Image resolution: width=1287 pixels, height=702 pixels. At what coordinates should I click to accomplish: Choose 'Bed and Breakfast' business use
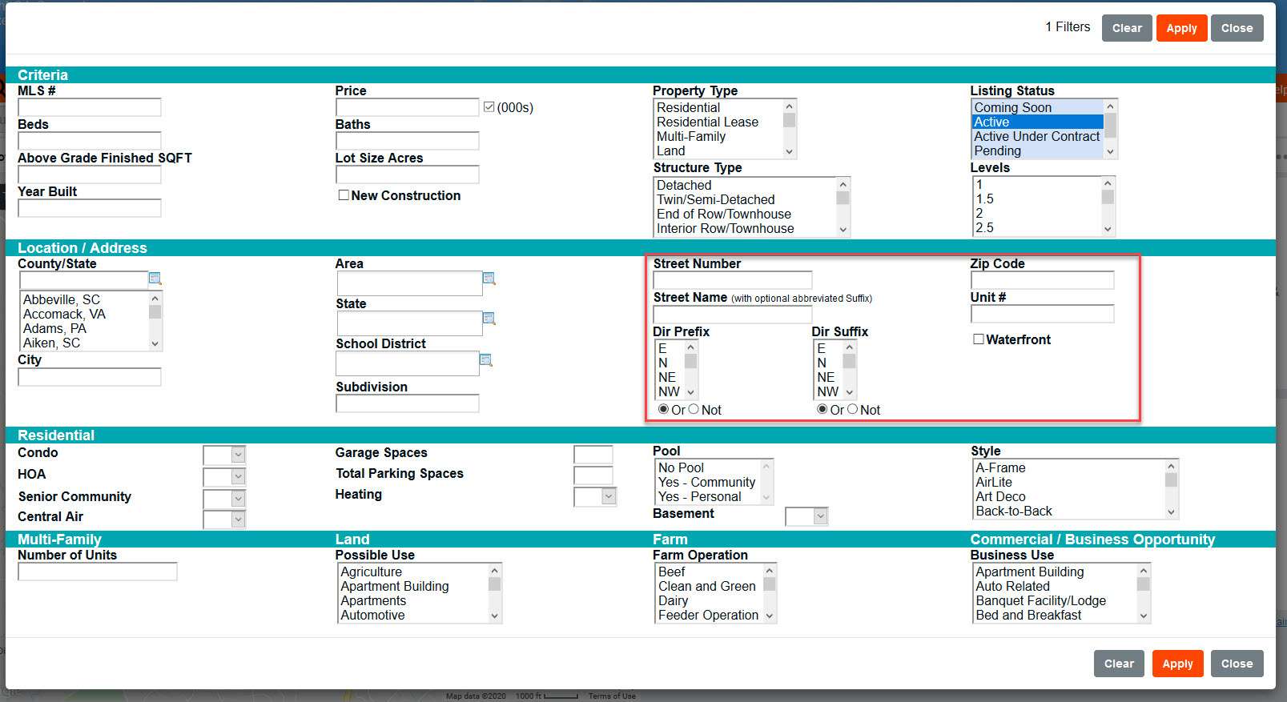pos(1055,615)
